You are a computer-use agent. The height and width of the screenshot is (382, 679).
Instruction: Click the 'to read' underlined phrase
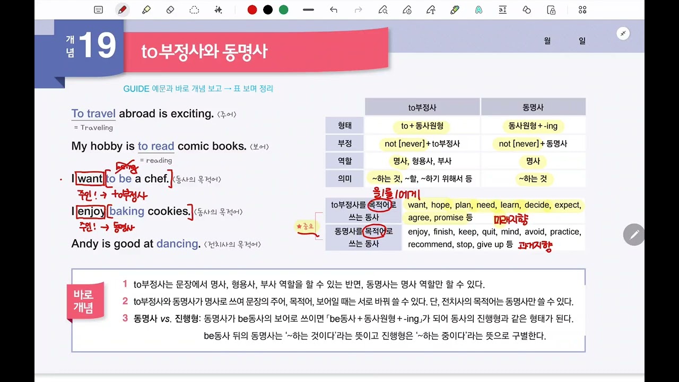pyautogui.click(x=156, y=146)
